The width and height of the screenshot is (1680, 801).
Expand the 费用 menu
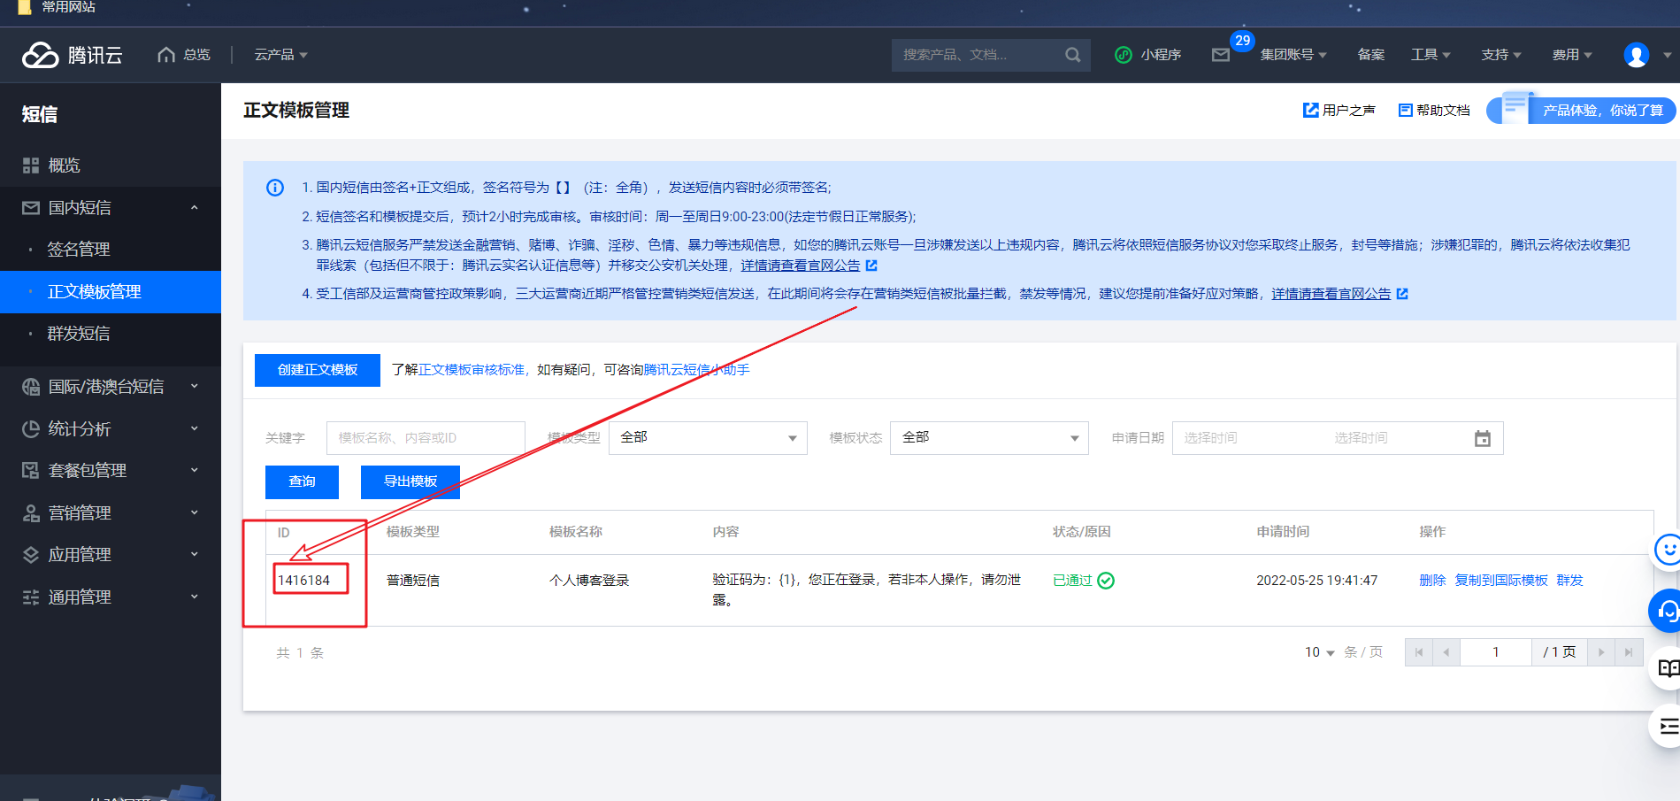pyautogui.click(x=1572, y=55)
